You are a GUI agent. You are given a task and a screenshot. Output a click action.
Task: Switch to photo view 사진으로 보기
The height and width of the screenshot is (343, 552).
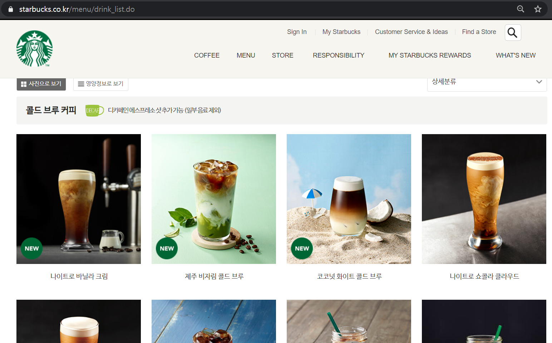pos(41,84)
